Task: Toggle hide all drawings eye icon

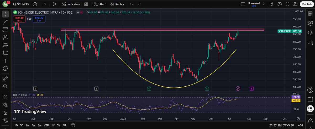Action: pos(5,120)
